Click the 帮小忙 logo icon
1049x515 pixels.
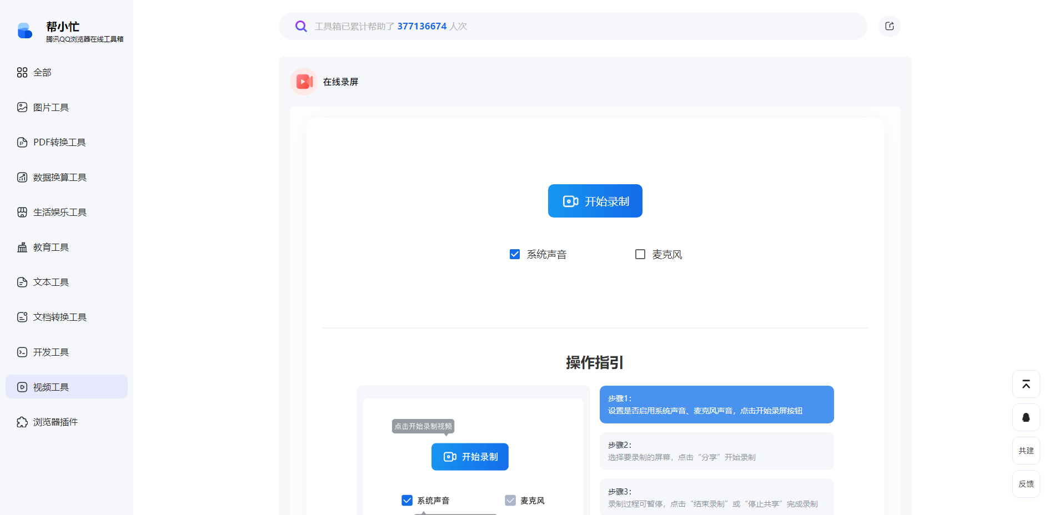(24, 31)
